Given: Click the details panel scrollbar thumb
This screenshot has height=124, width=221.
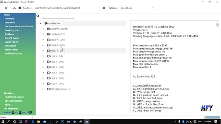Looking at the screenshot, I should 218,25.
